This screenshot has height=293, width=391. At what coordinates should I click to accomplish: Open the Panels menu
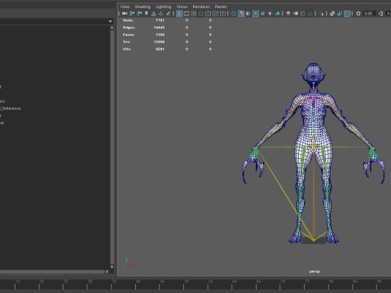[x=221, y=7]
